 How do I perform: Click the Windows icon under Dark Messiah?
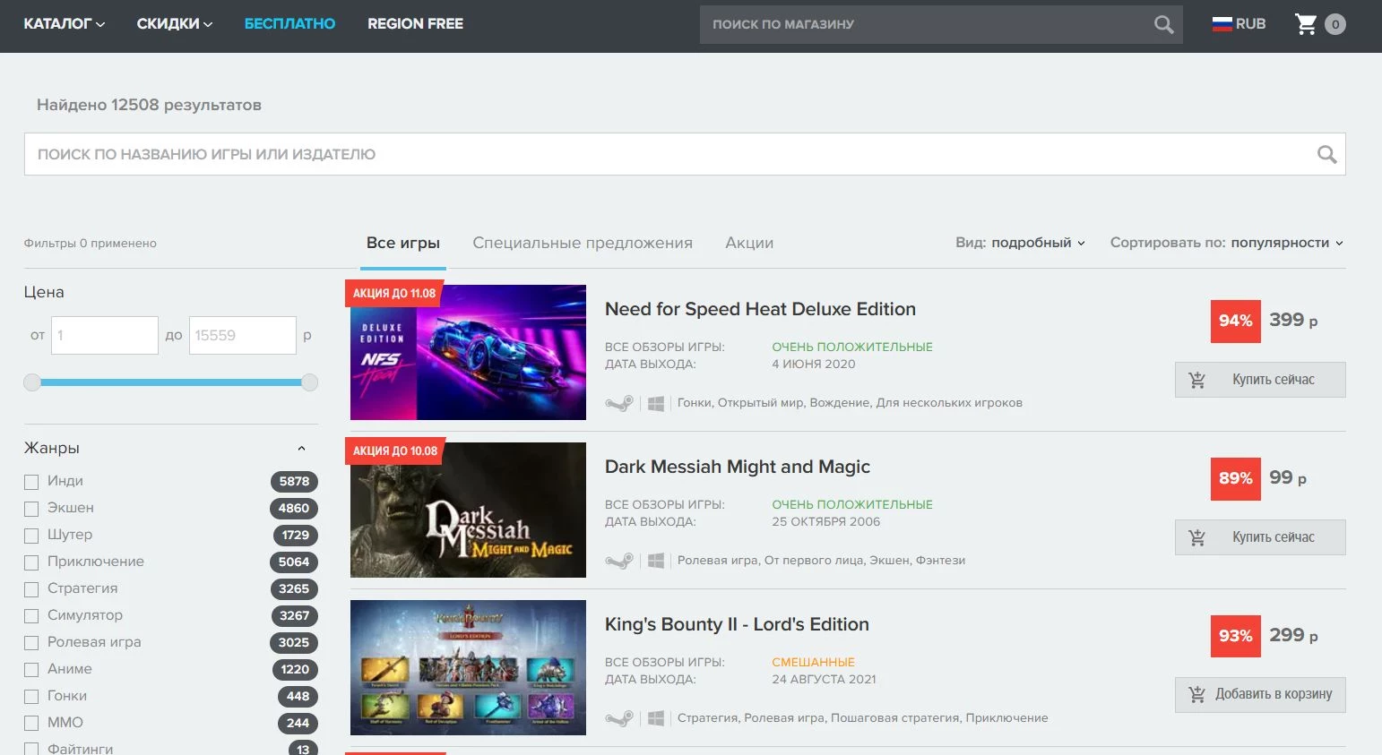coord(655,560)
